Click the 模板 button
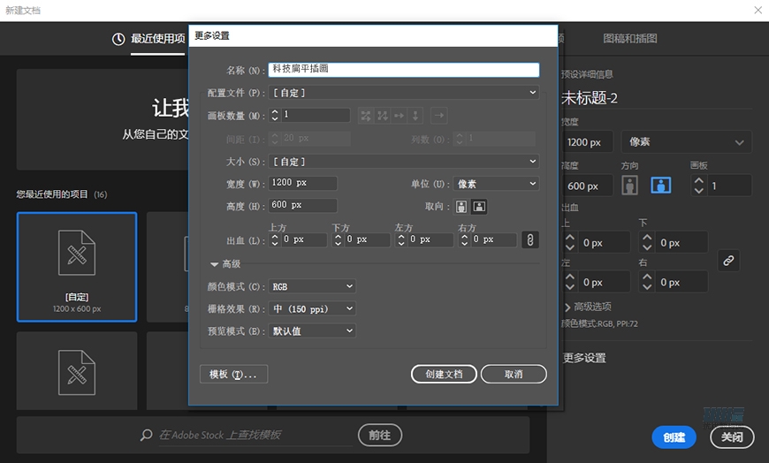Screen dimensions: 769x463 (233, 375)
